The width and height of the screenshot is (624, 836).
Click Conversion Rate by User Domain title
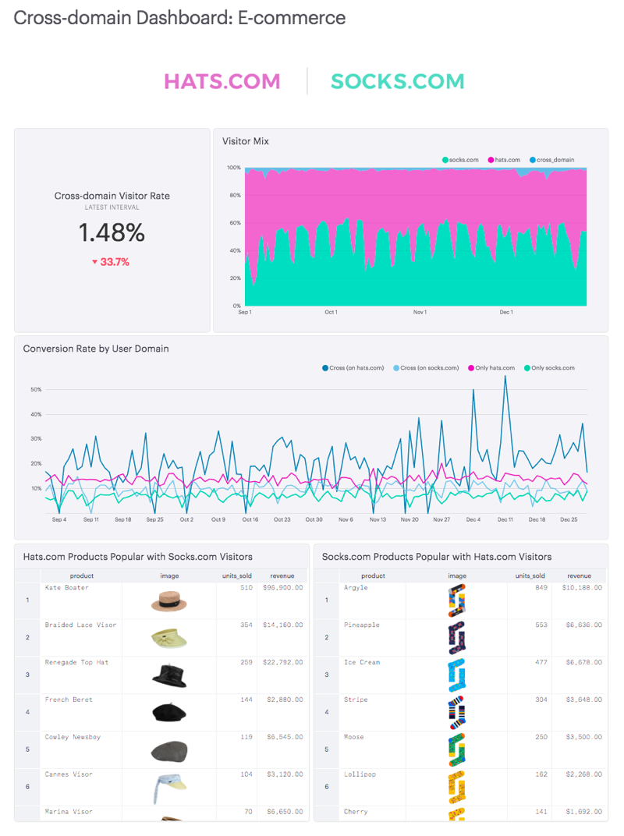pos(96,349)
